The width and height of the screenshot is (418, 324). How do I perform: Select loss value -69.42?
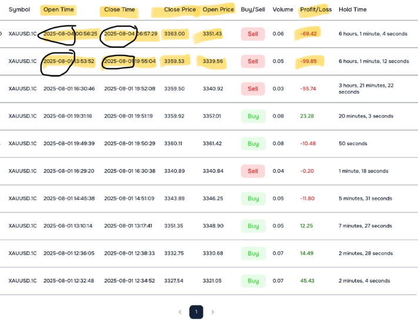click(x=309, y=34)
